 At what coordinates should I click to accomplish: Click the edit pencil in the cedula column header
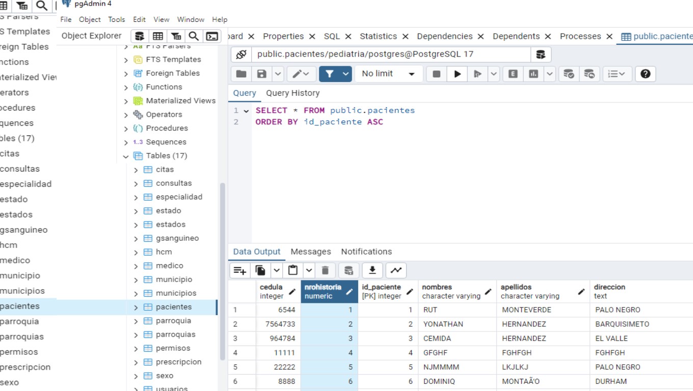292,292
